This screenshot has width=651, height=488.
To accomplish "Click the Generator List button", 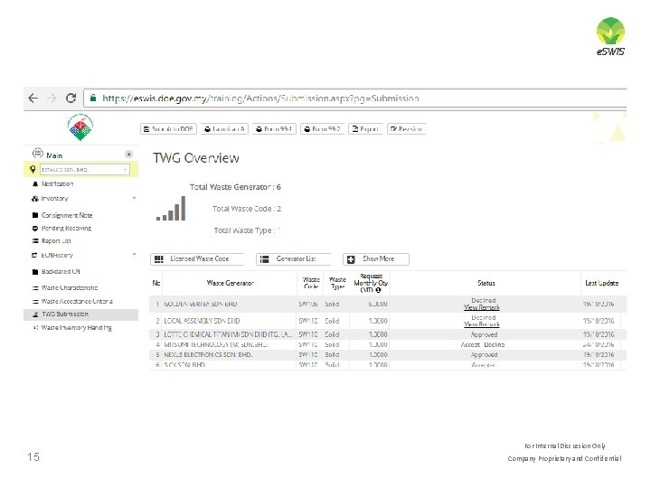I will [x=294, y=259].
